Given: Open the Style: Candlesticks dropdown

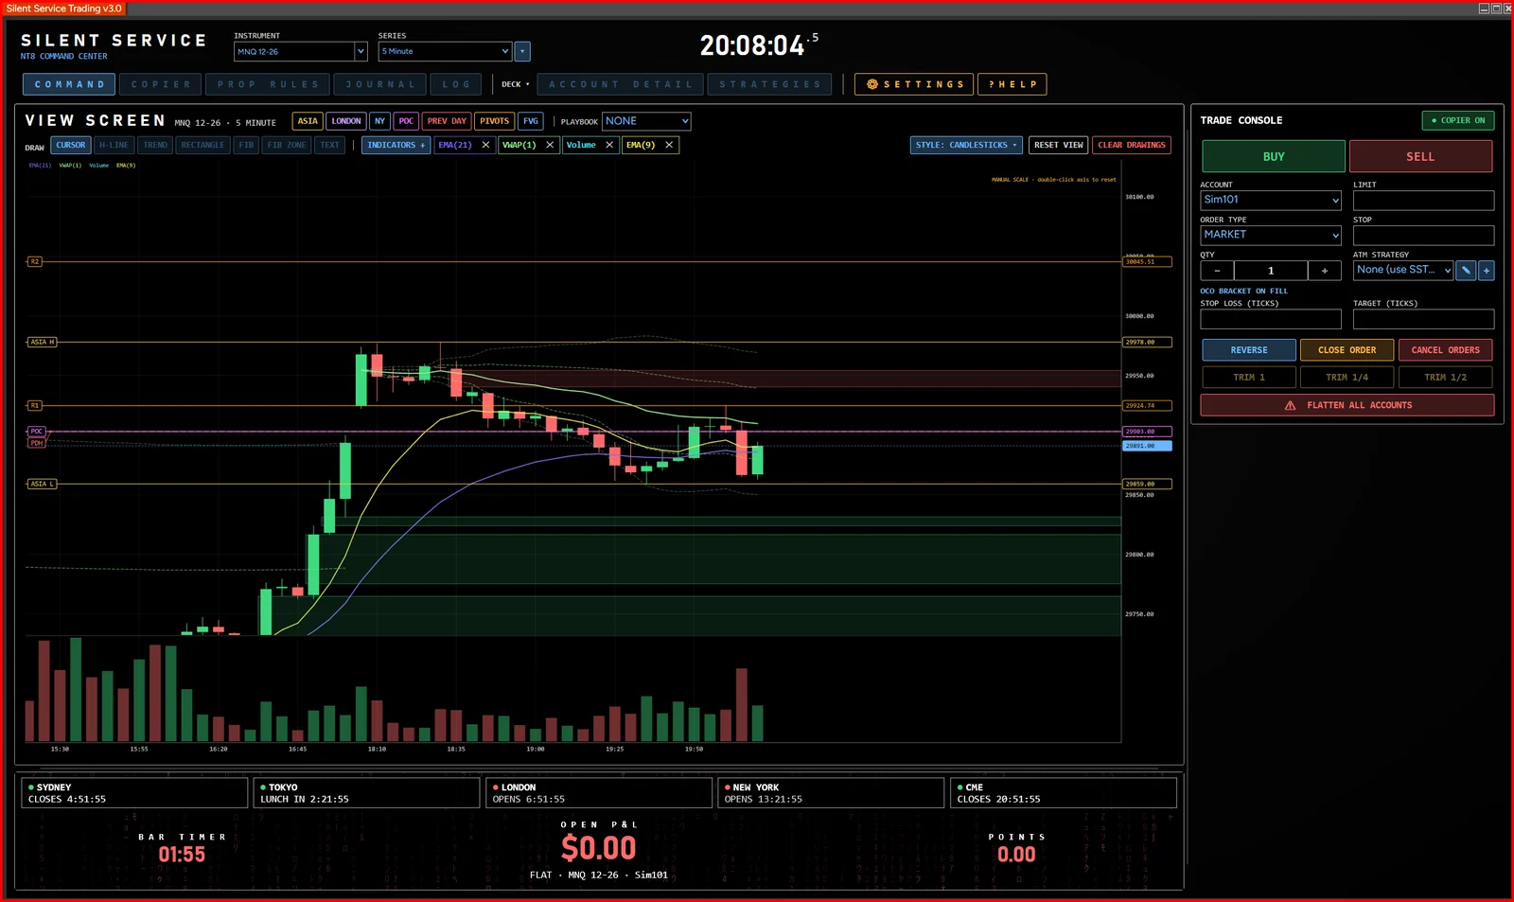Looking at the screenshot, I should [966, 145].
